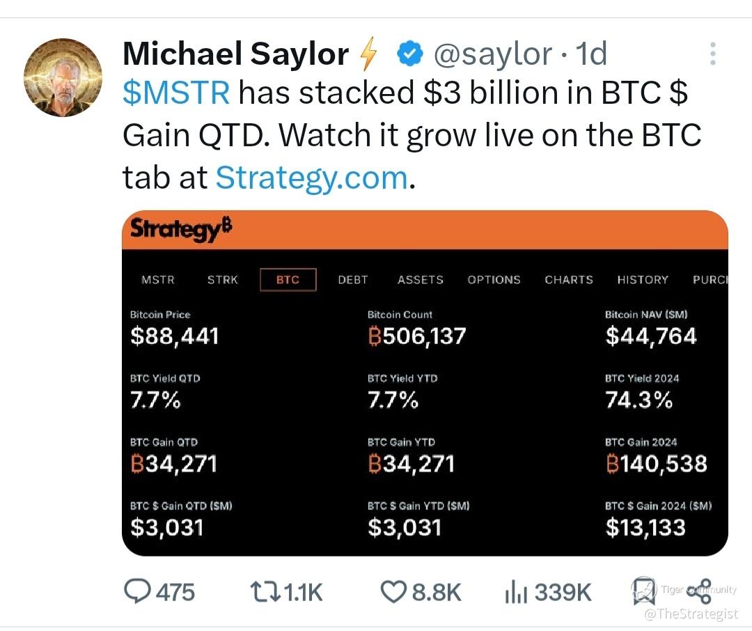
Task: Switch to the STRK tab
Action: pos(223,280)
